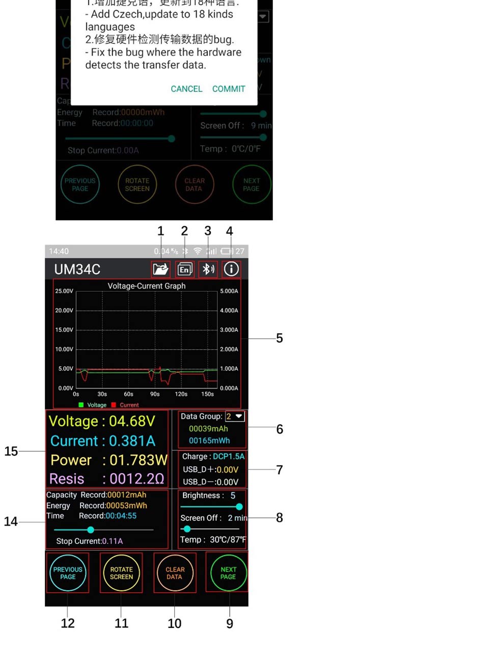
Task: Tap the Charge DCP1.5A mode text
Action: 213,457
